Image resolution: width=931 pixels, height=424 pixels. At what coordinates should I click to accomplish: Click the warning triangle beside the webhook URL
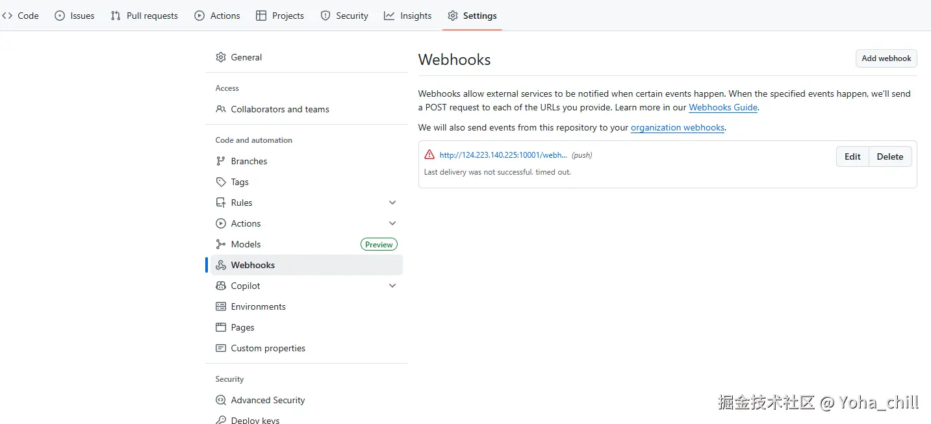point(429,155)
